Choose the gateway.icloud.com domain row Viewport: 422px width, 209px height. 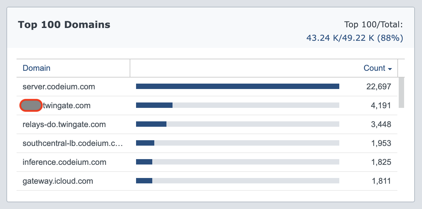tap(58, 181)
